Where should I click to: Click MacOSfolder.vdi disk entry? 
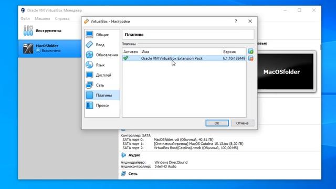pyautogui.click(x=183, y=140)
